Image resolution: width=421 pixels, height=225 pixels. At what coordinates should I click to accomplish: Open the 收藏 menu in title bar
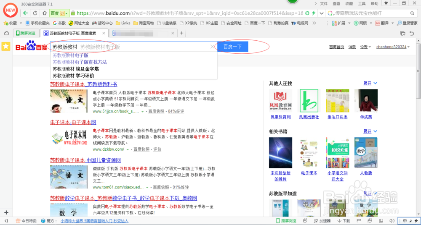click(349, 3)
